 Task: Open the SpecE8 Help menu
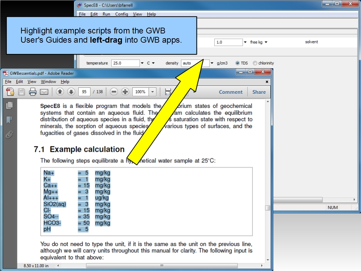click(x=151, y=14)
